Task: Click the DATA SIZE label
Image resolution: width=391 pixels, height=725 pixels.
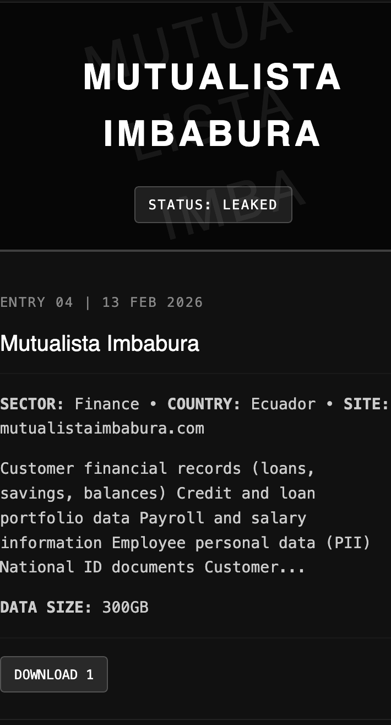Action: click(x=46, y=607)
